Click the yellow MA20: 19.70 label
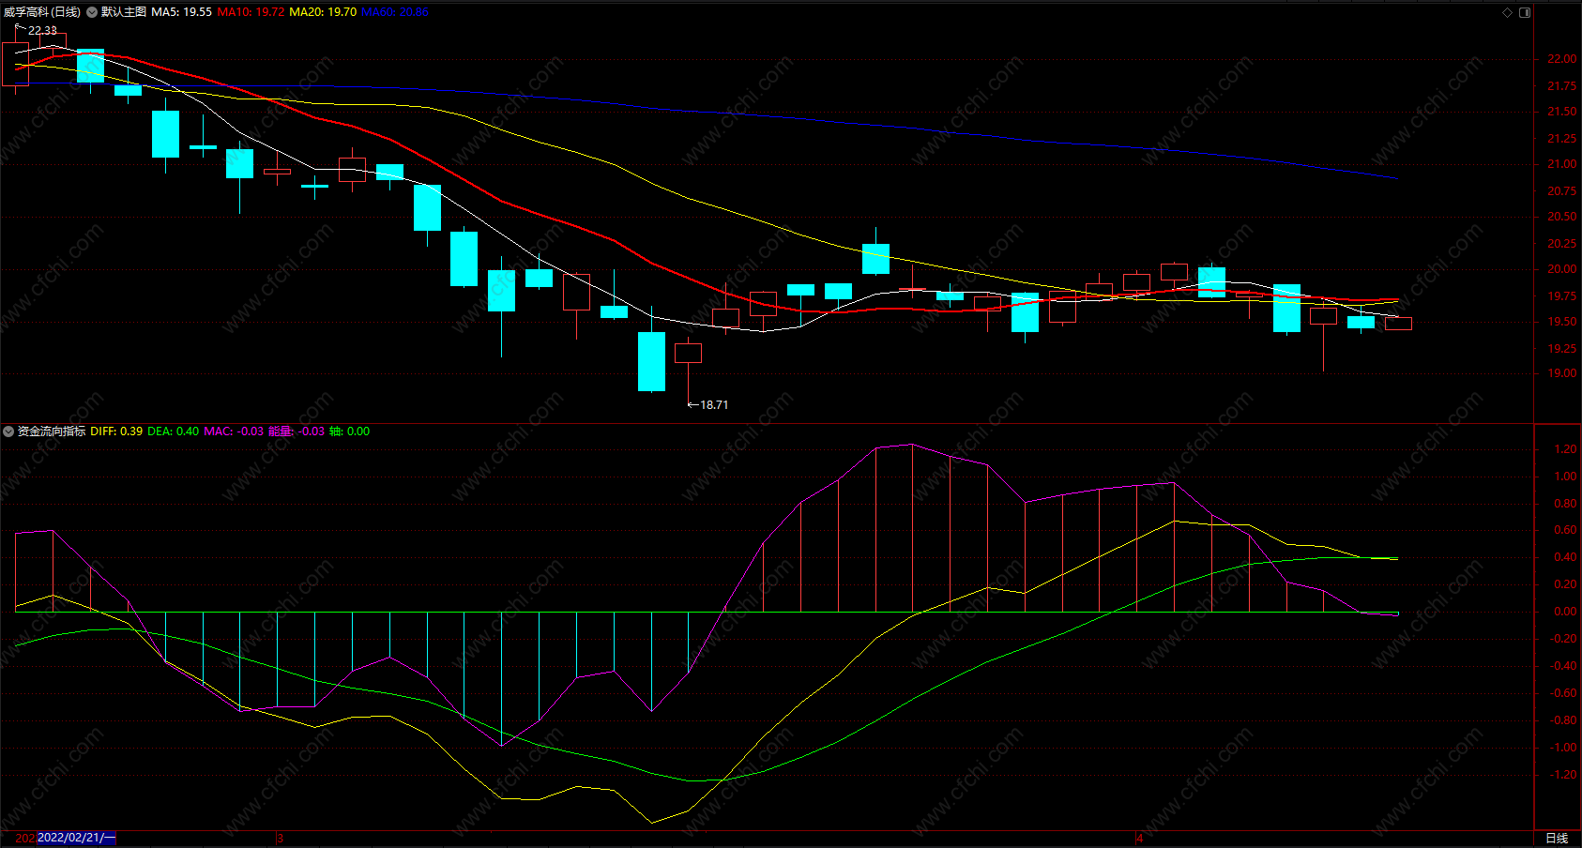This screenshot has height=848, width=1582. (323, 12)
